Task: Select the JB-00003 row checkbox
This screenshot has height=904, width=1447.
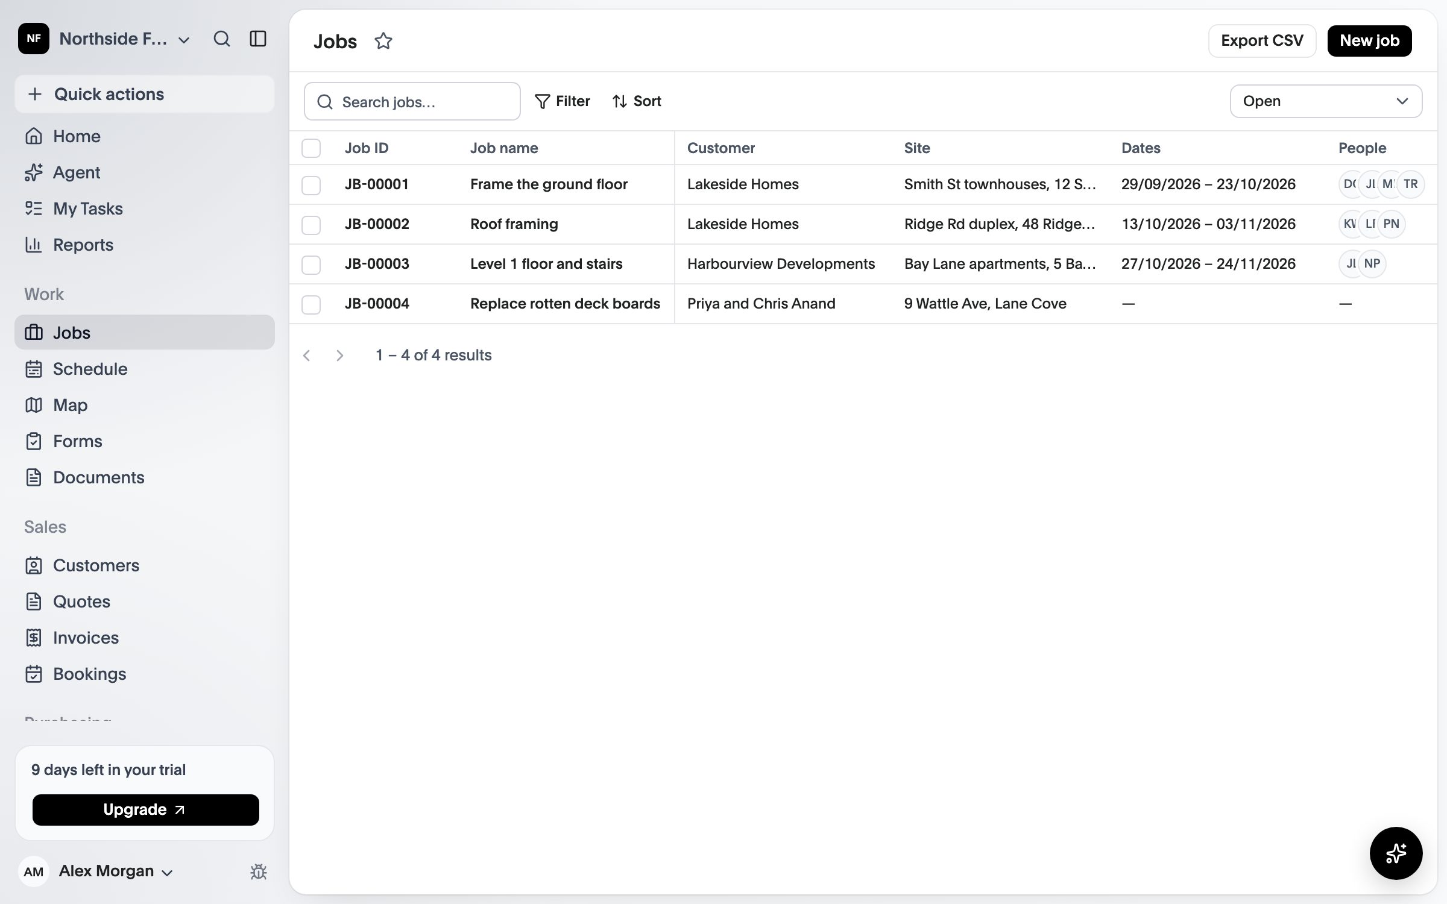Action: click(311, 265)
